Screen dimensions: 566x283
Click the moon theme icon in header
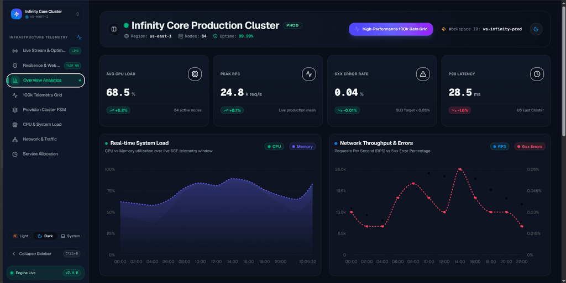coord(536,29)
